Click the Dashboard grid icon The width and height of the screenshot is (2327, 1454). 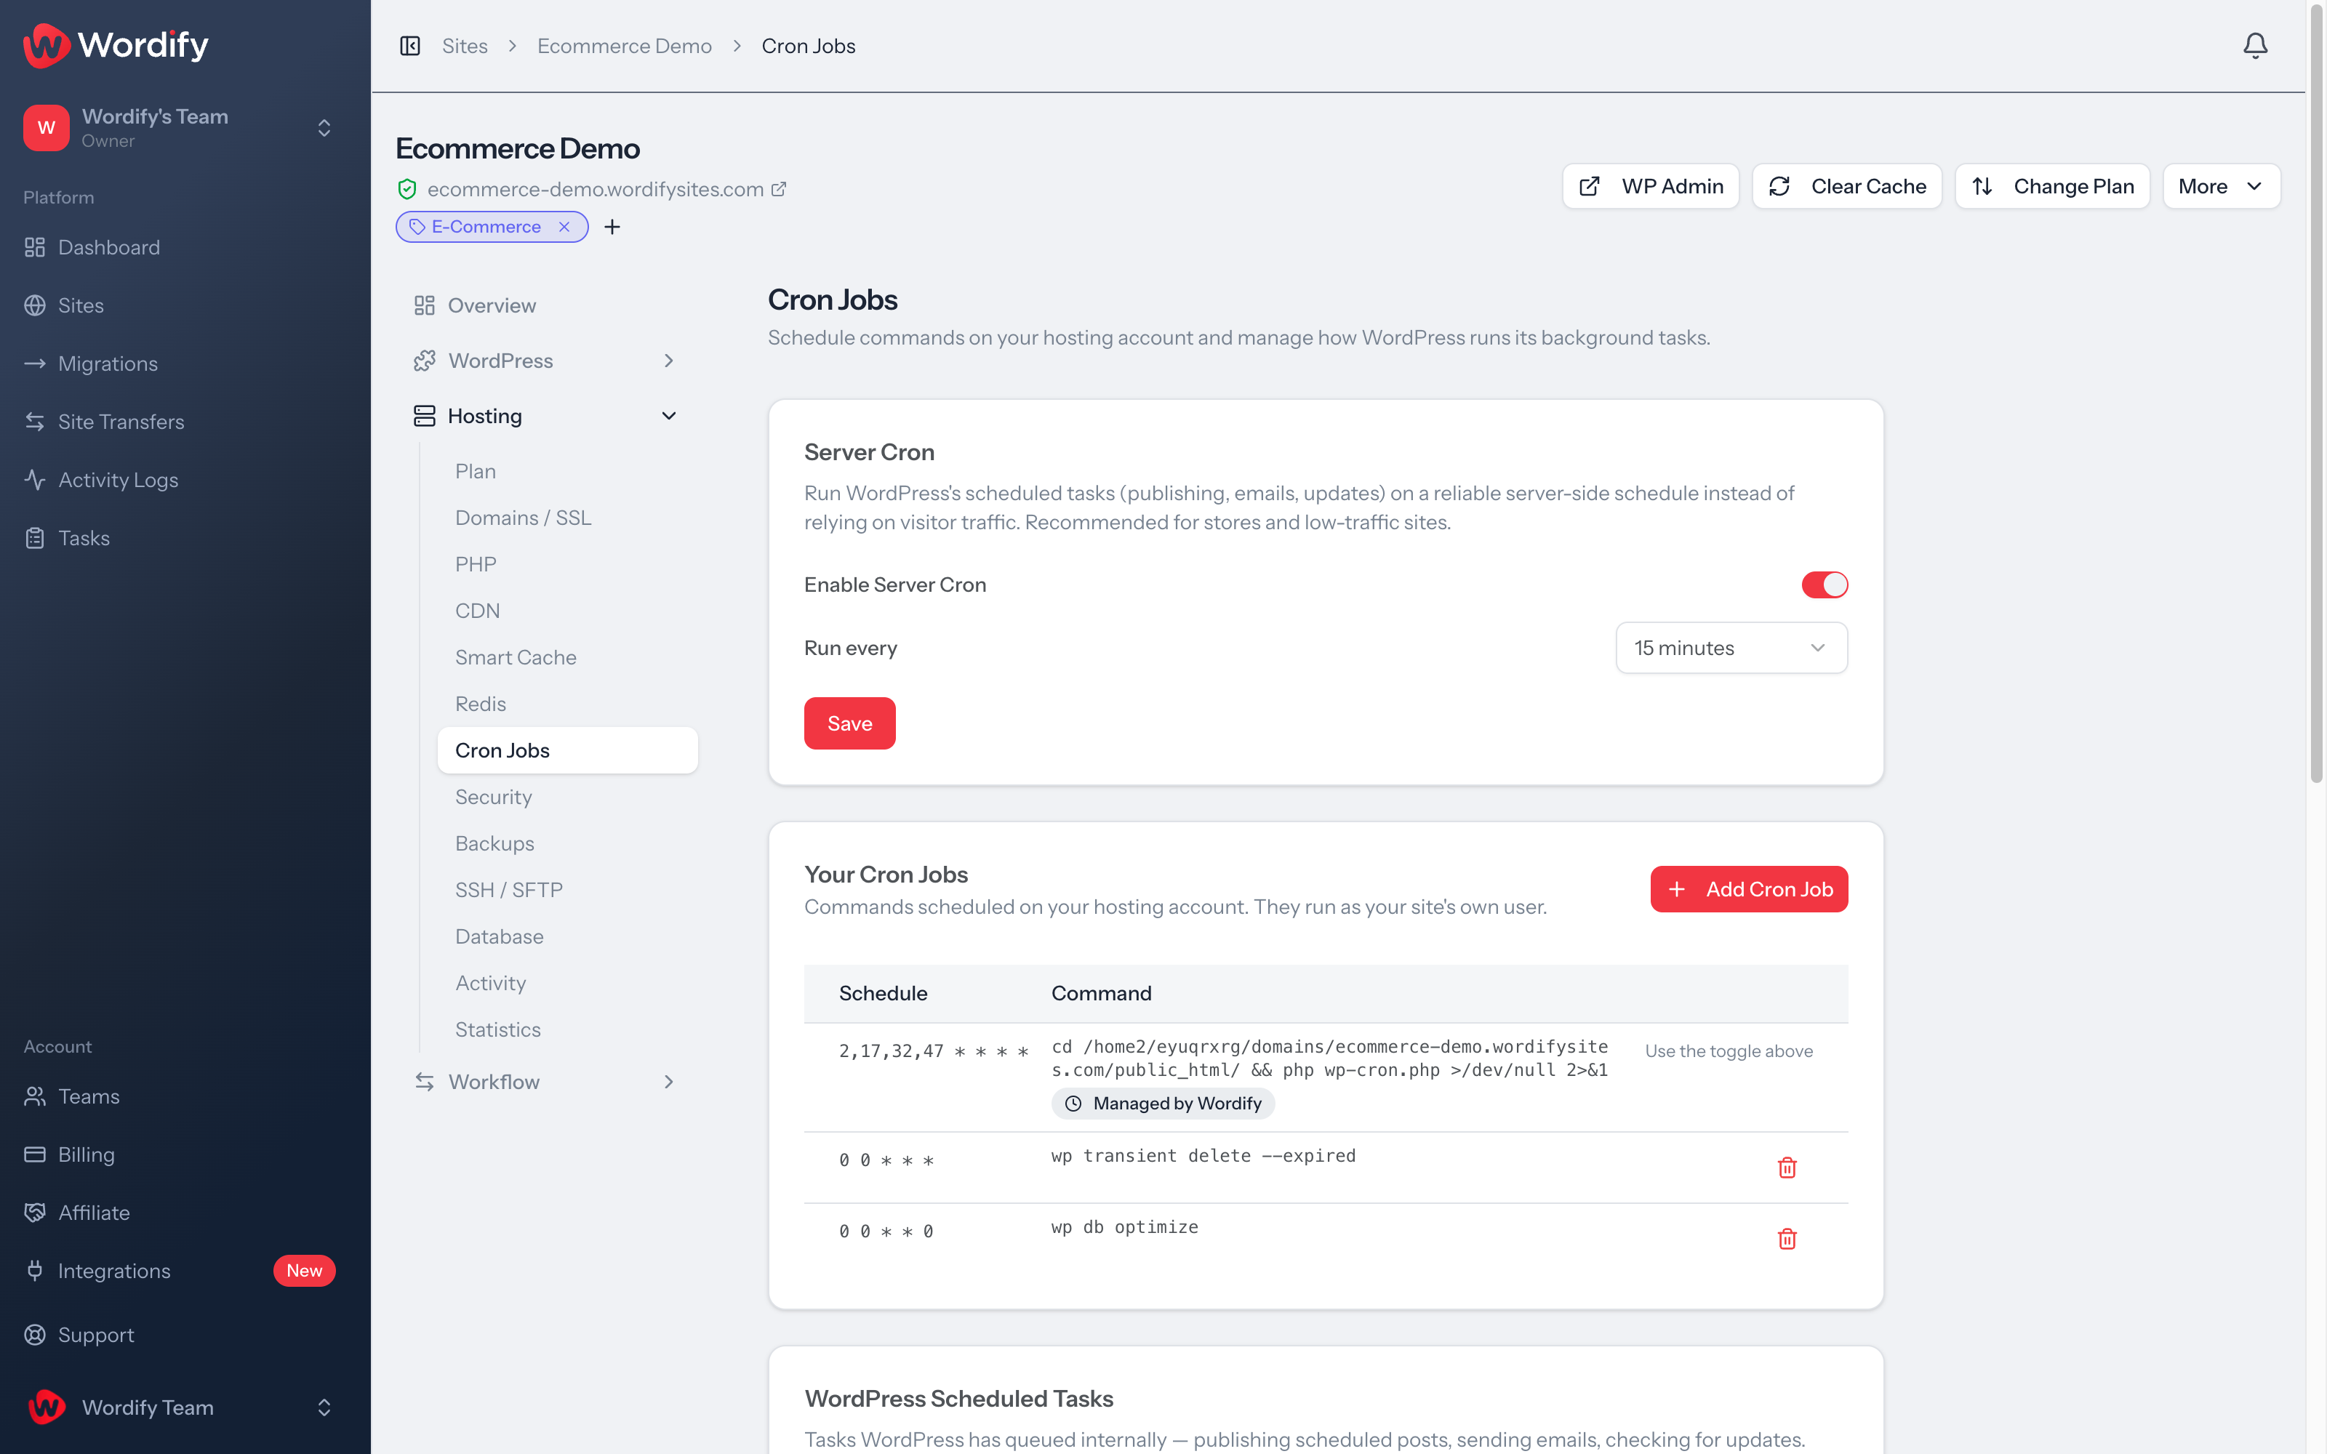tap(35, 247)
